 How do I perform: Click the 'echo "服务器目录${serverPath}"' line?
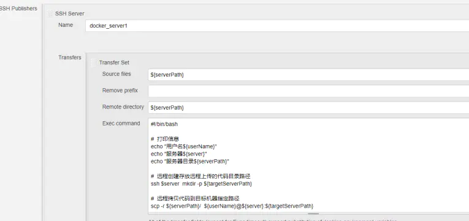[x=190, y=161]
